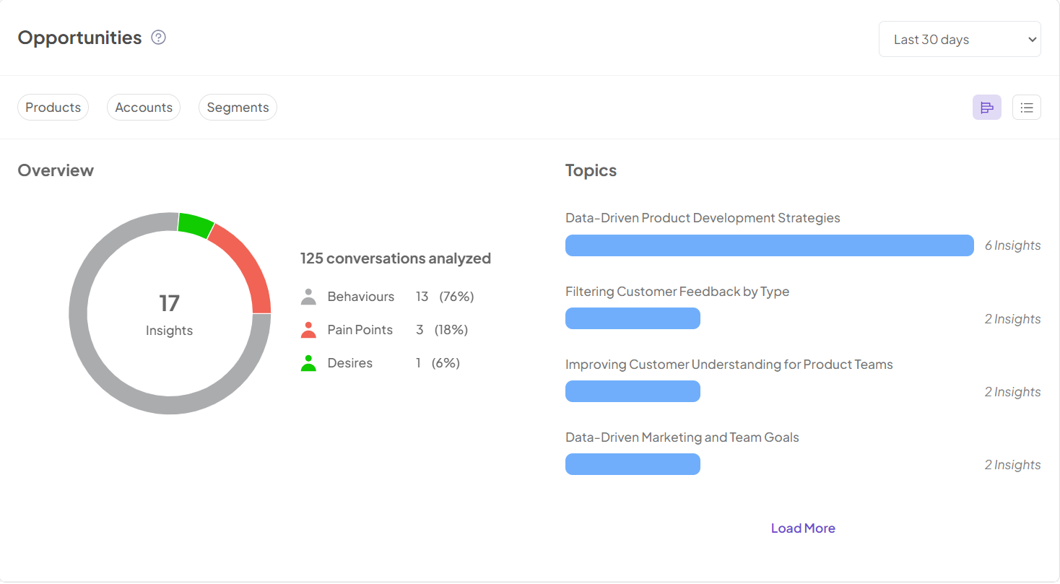Click the Improving Customer Understanding topic bar
Viewport: 1060px width, 584px height.
633,391
